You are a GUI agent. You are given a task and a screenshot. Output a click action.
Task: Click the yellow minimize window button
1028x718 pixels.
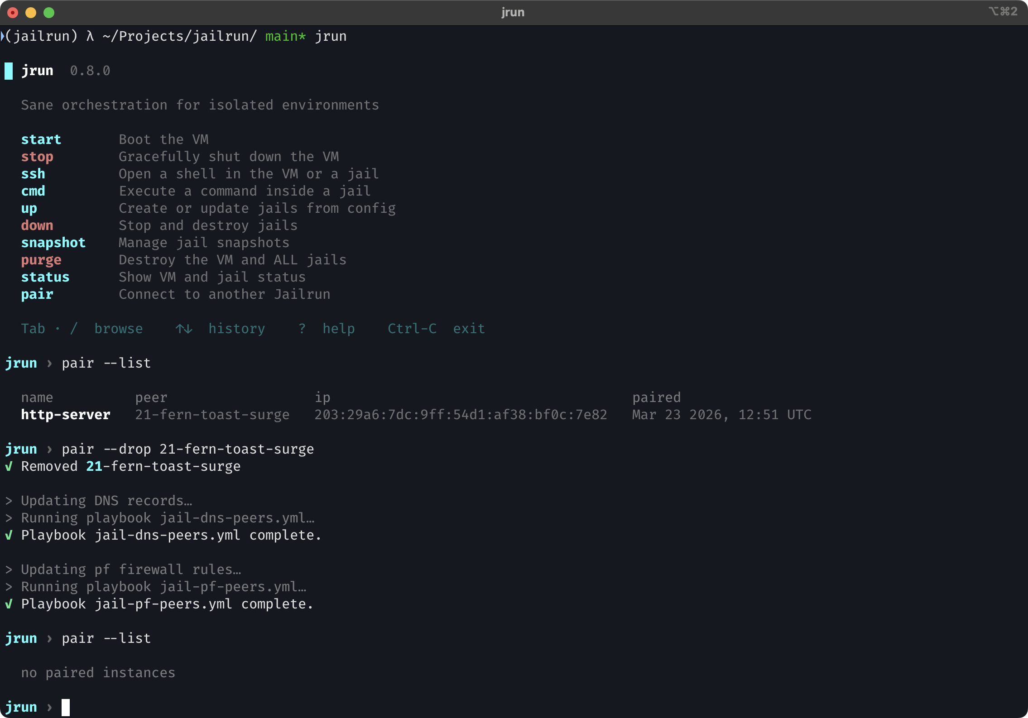click(x=31, y=13)
